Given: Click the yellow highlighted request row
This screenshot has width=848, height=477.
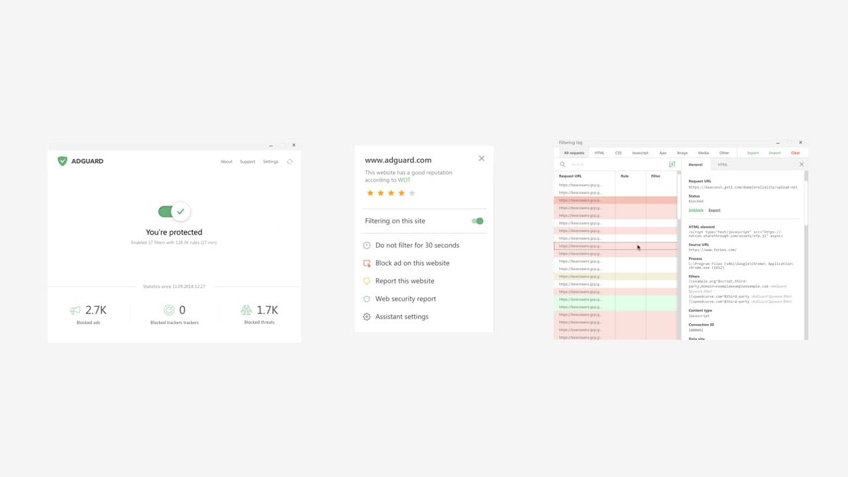Looking at the screenshot, I should click(x=615, y=276).
